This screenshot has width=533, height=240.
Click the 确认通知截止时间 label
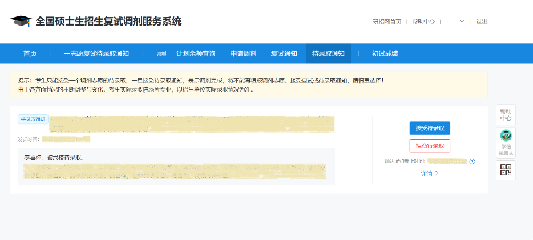pos(406,162)
